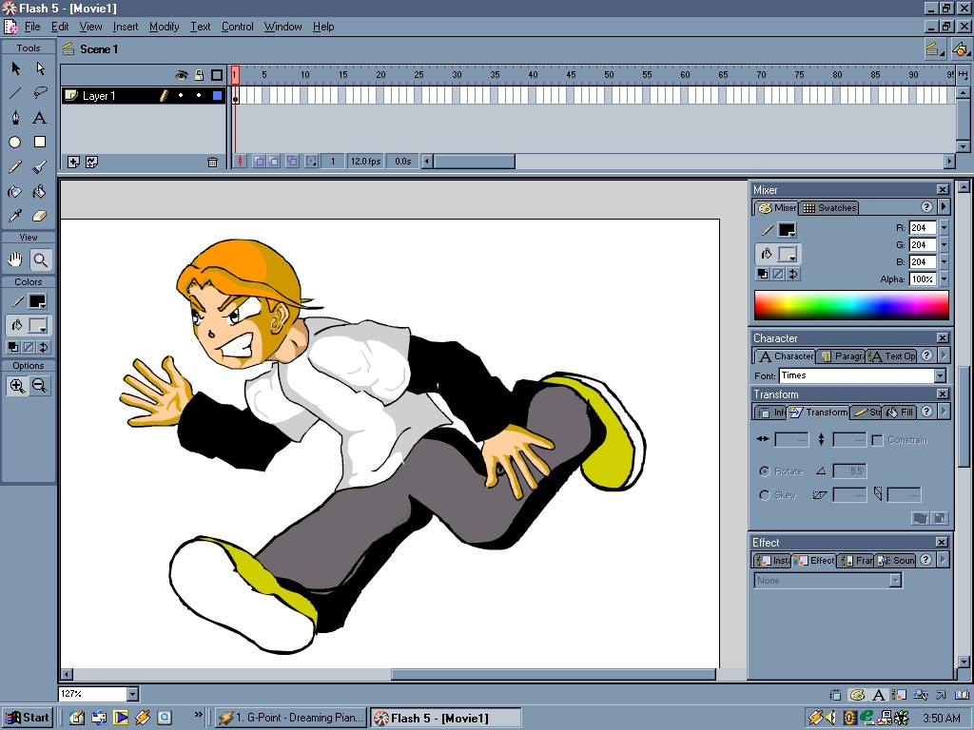
Task: Pick a color from the Mixer spectrum bar
Action: [851, 305]
